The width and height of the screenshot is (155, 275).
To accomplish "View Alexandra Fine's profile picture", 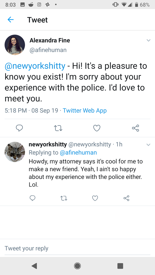I will (15, 45).
